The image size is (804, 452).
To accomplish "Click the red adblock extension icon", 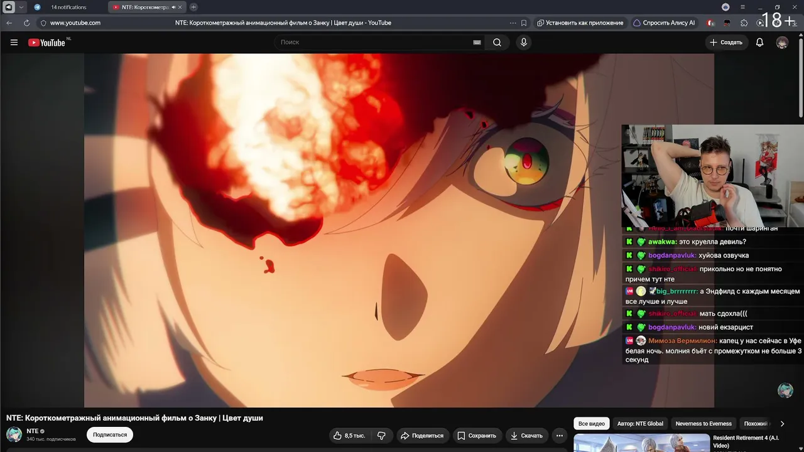I will [710, 23].
